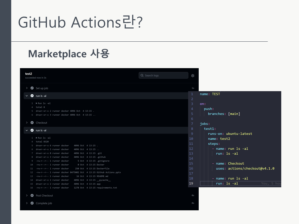Click 'steps:' code line

coord(214,144)
